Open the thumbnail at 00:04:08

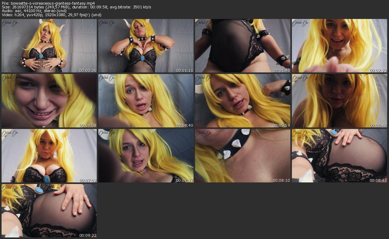pos(49,101)
